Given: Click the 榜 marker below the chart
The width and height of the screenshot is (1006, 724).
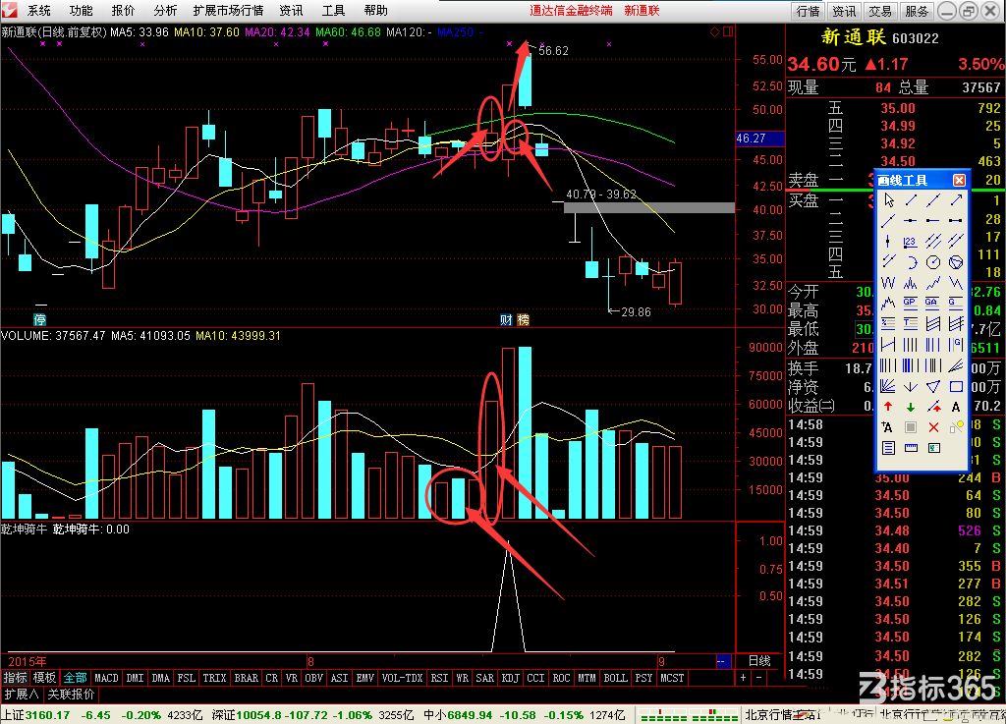Looking at the screenshot, I should [523, 319].
